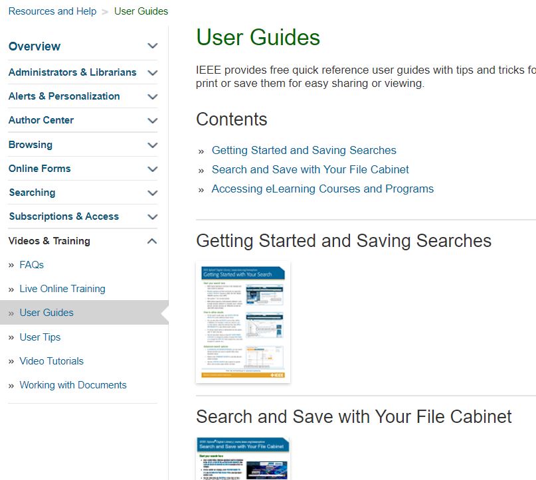Open Administrators & Librarians menu heading
The width and height of the screenshot is (536, 480).
72,72
